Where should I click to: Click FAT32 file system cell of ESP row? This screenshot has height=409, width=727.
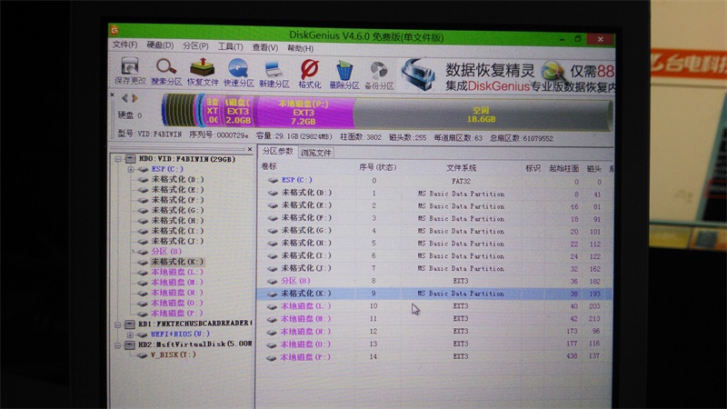coord(462,181)
